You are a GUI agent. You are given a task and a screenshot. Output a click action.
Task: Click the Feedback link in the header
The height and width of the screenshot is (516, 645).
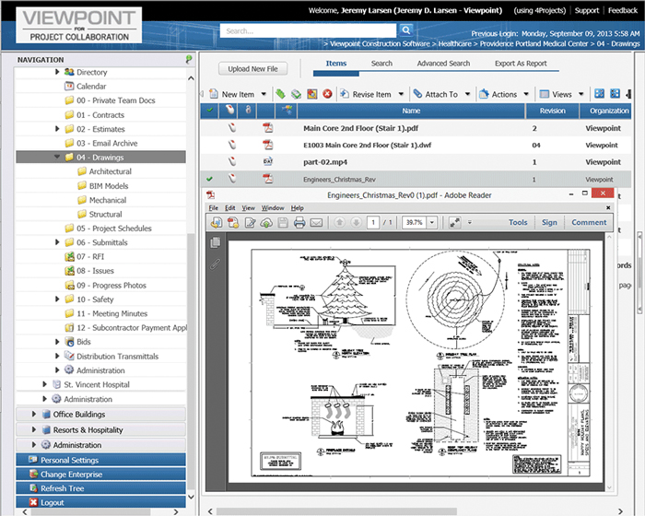(x=623, y=10)
